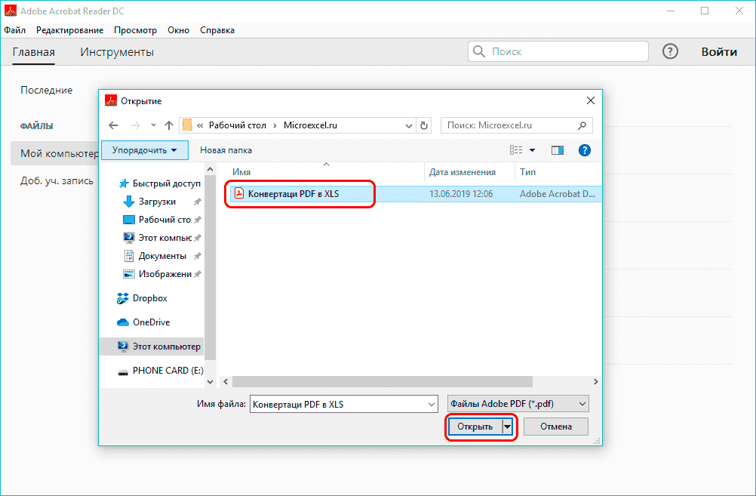This screenshot has height=496, width=756.
Task: Select Dropbox in navigation pane
Action: pyautogui.click(x=149, y=298)
